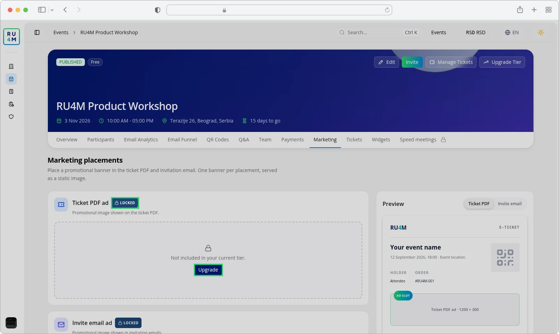Open the Q&A tab

244,140
